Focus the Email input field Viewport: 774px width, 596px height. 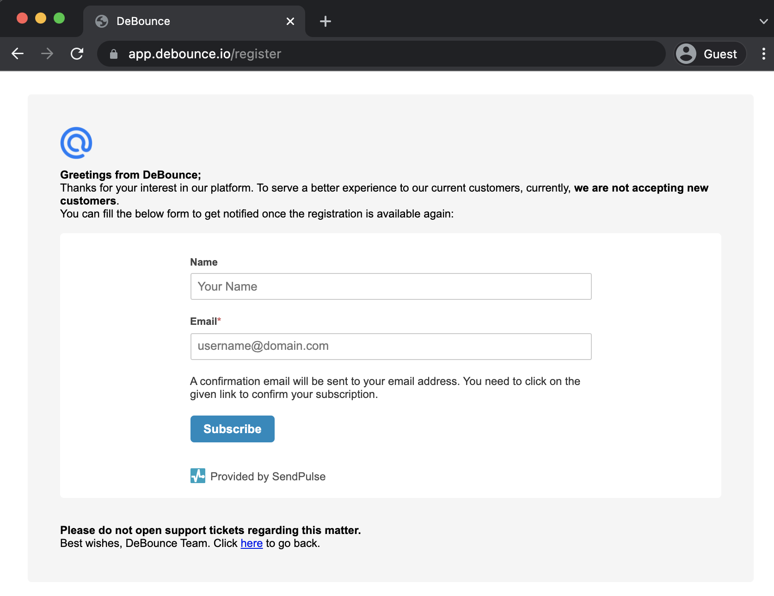pyautogui.click(x=391, y=347)
